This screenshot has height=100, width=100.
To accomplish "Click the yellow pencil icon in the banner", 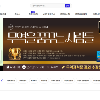I will coord(63,67).
